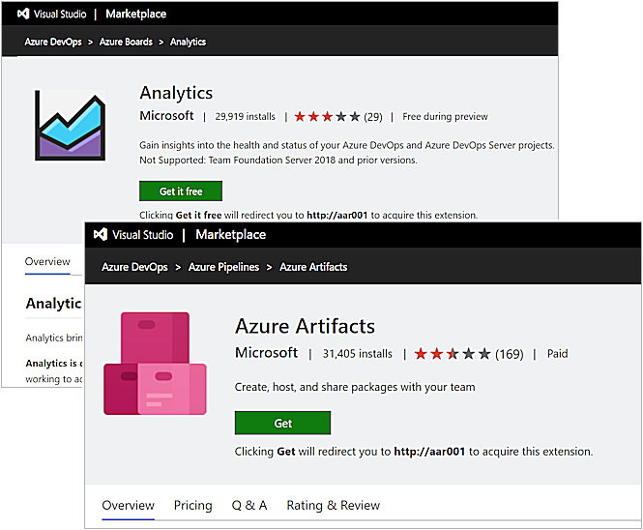
Task: Go to Azure DevOps breadcrumb in Analytics window
Action: click(x=53, y=42)
